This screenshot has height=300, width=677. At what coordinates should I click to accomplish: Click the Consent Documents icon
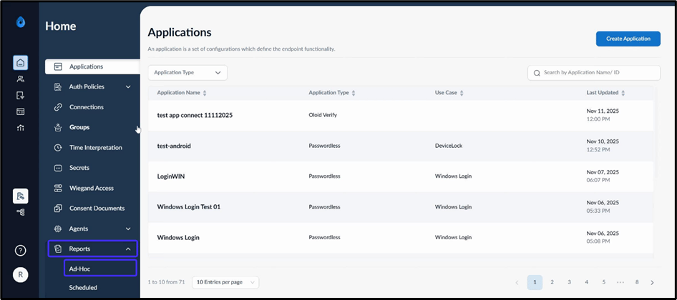(58, 208)
